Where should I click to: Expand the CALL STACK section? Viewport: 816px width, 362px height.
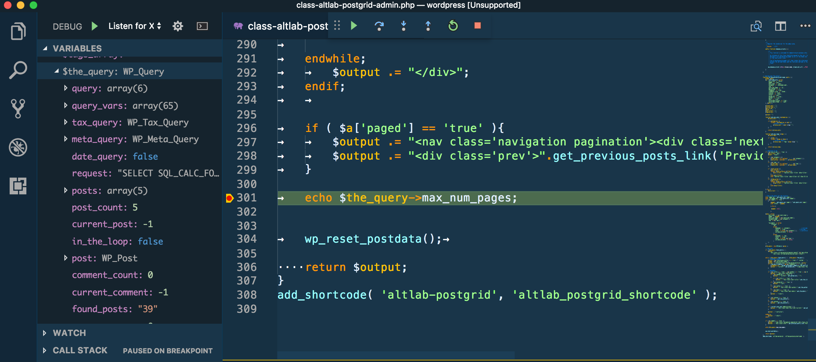click(80, 350)
